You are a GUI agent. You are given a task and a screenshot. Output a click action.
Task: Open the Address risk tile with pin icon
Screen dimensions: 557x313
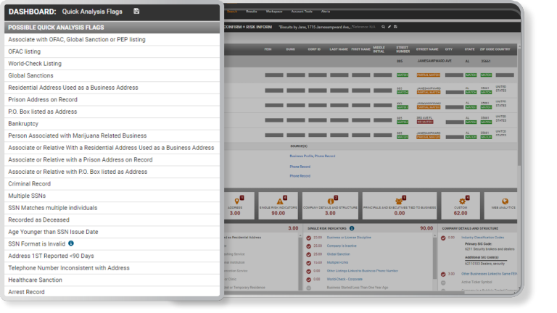pos(235,204)
